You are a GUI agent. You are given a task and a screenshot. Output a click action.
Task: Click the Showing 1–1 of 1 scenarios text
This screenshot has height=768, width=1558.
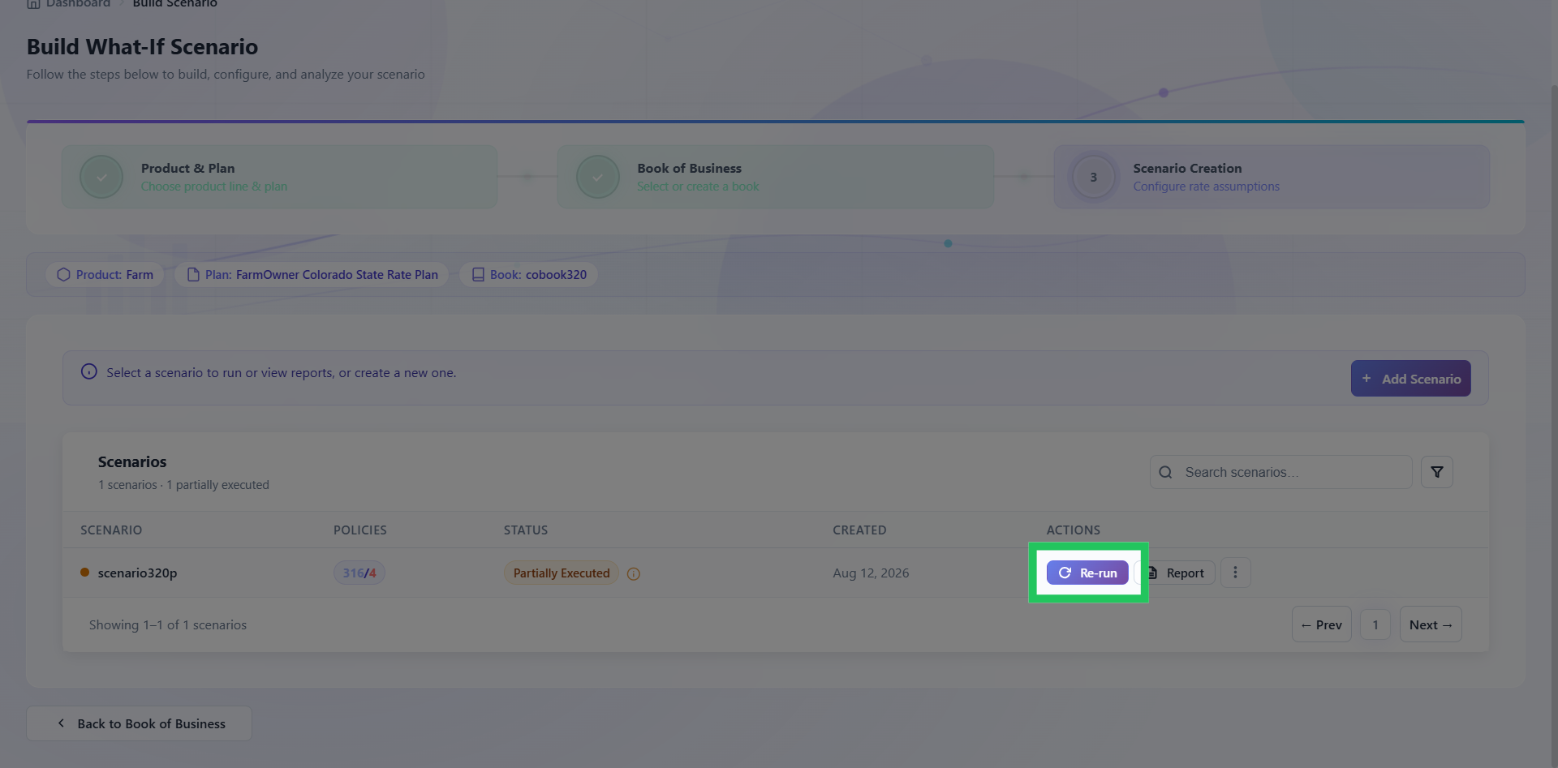tap(168, 625)
